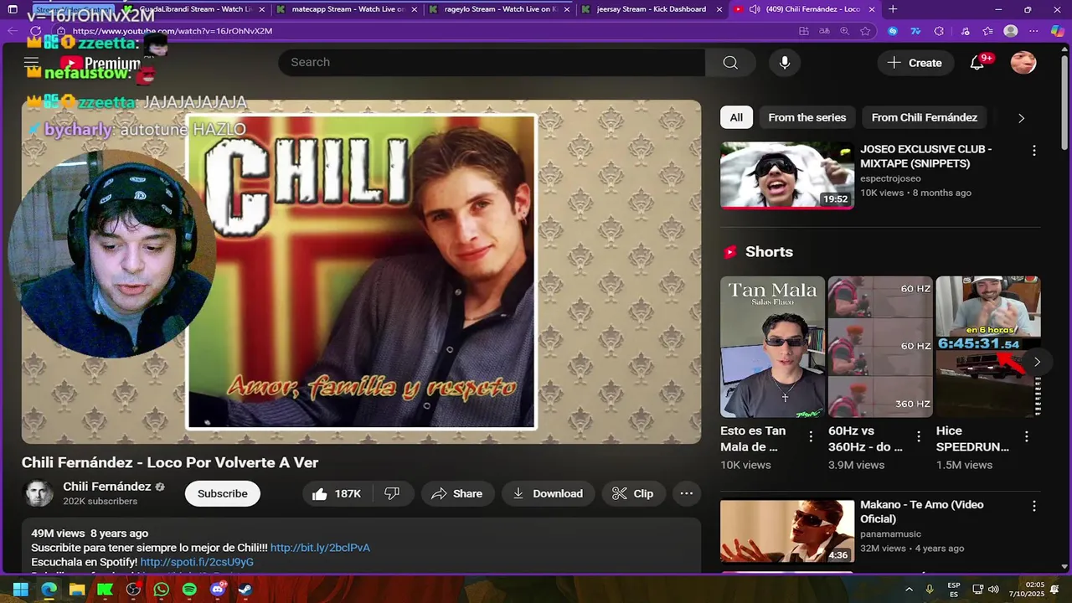Open browser settings and more menu
Screen dimensions: 1072x603
1033,31
